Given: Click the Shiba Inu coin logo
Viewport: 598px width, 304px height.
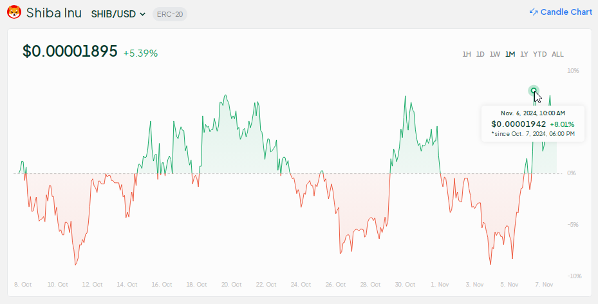Looking at the screenshot, I should tap(14, 13).
